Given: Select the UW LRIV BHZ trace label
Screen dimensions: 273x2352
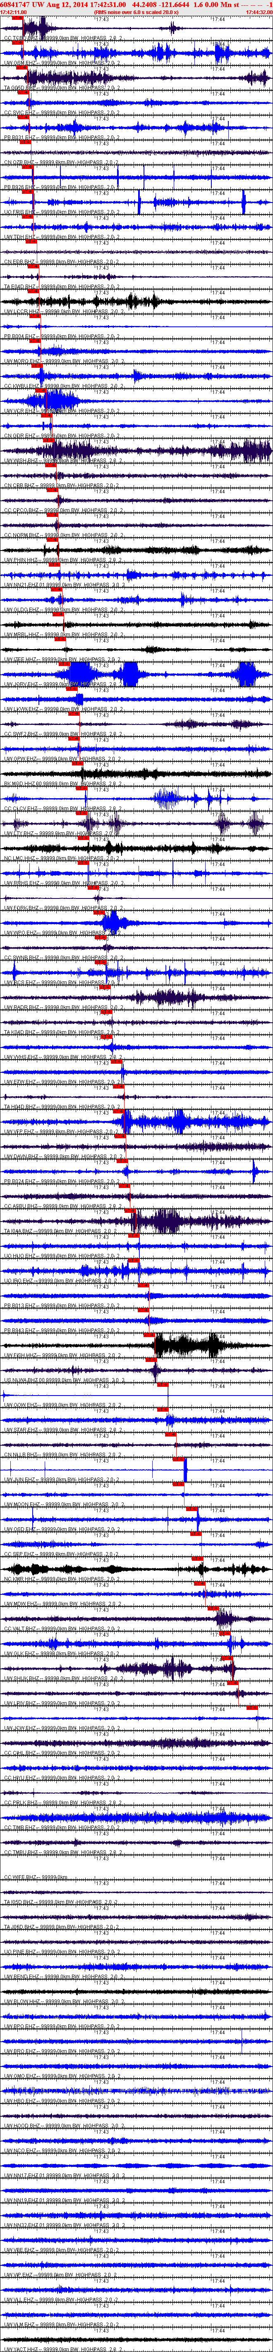Looking at the screenshot, I should [61, 1704].
